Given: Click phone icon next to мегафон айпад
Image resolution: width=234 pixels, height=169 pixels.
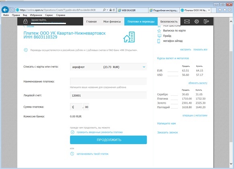Looking at the screenshot, I should click(x=159, y=41).
